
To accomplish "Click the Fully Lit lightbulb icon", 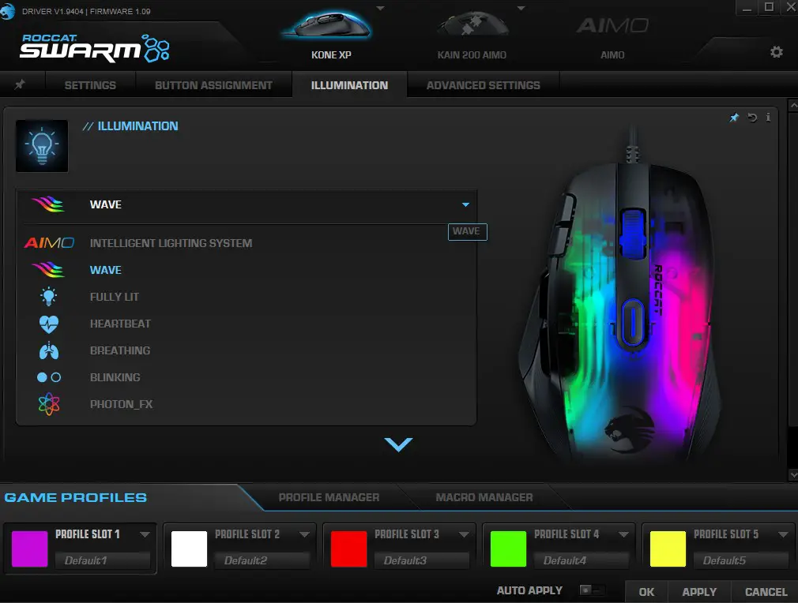I will click(49, 297).
